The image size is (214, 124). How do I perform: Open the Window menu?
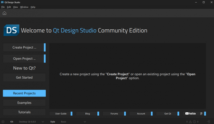pyautogui.click(x=24, y=7)
